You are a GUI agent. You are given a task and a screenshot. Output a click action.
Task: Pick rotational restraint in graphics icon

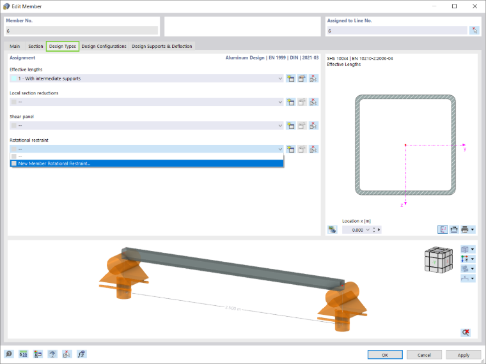(x=313, y=149)
